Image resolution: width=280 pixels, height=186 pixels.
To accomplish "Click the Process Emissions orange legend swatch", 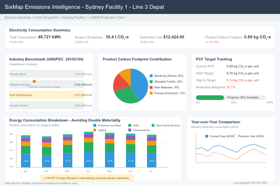I will point(151,93).
